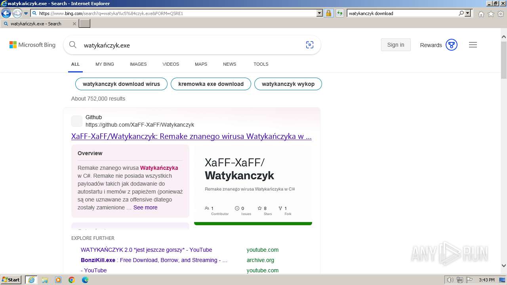507x285 pixels.
Task: Open Media Player taskbar icon
Action: pyautogui.click(x=58, y=280)
